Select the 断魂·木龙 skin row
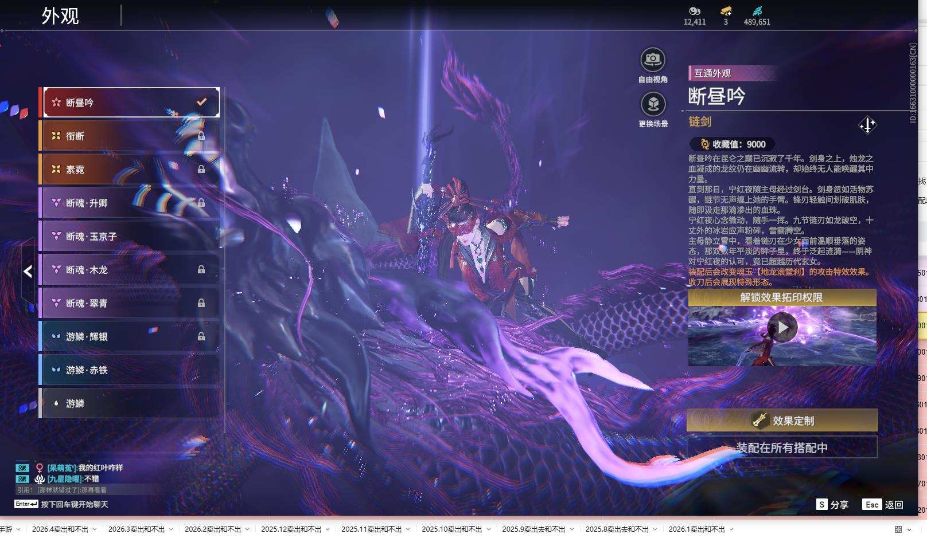This screenshot has width=927, height=538. pos(130,269)
